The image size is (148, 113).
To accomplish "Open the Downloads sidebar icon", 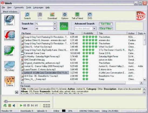I will coord(9,36).
